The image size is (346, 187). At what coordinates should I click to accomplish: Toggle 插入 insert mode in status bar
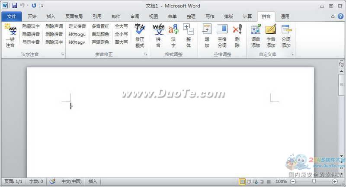pyautogui.click(x=93, y=181)
